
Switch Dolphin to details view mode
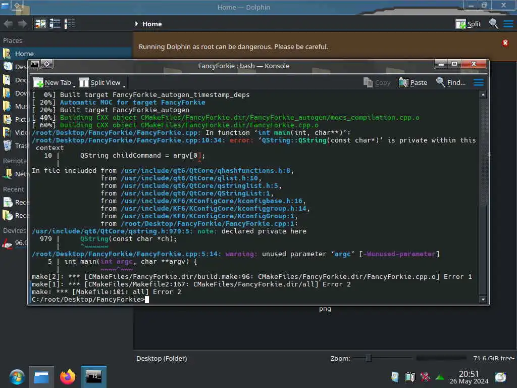pos(70,24)
